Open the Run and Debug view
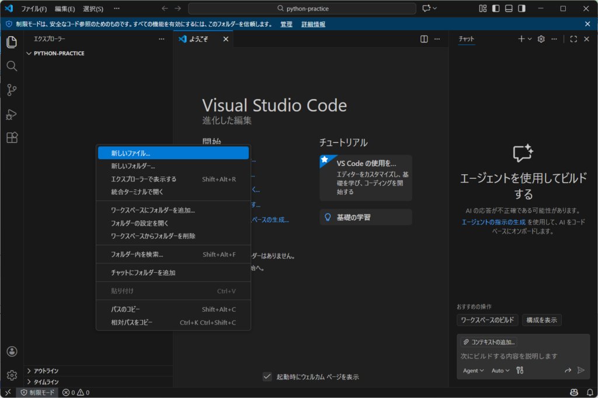This screenshot has width=598, height=398. click(x=12, y=114)
